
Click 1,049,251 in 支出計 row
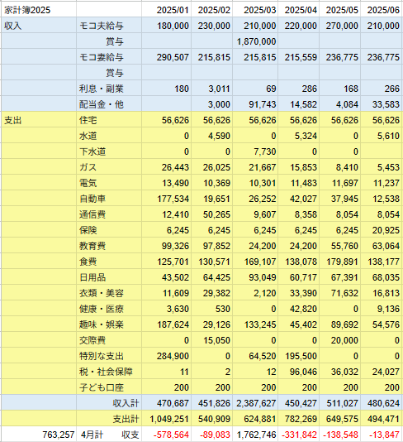pos(167,419)
